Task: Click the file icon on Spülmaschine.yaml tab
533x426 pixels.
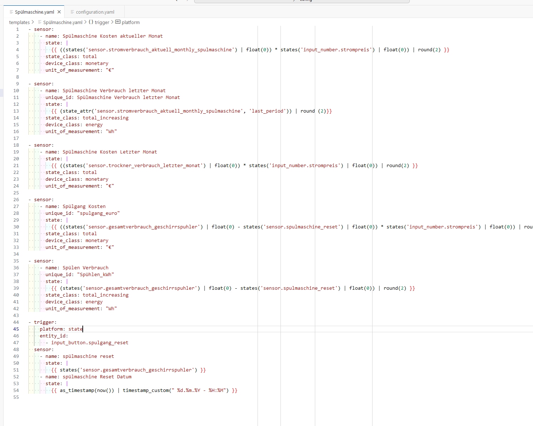Action: [x=11, y=12]
